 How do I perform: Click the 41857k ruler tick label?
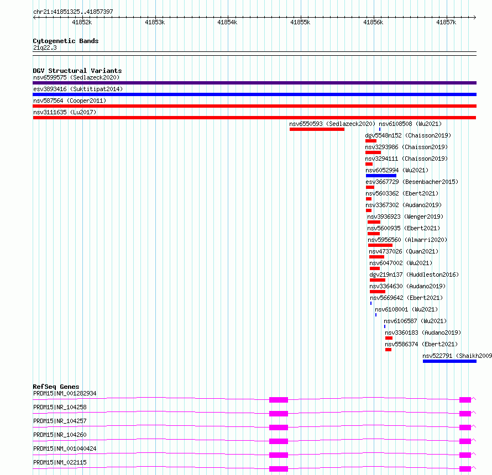(x=446, y=22)
